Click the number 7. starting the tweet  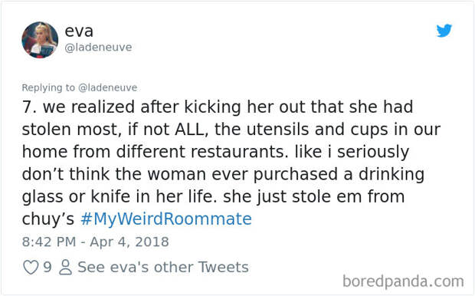click(x=29, y=107)
